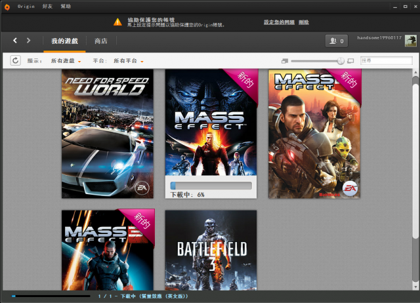
Task: Refresh the game library
Action: (16, 60)
